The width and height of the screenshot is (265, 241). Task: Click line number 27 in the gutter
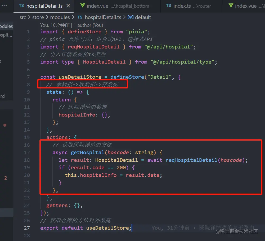click(x=27, y=228)
